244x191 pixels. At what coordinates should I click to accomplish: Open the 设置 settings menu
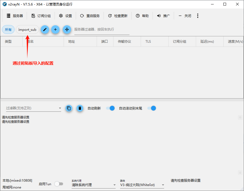click(x=65, y=16)
